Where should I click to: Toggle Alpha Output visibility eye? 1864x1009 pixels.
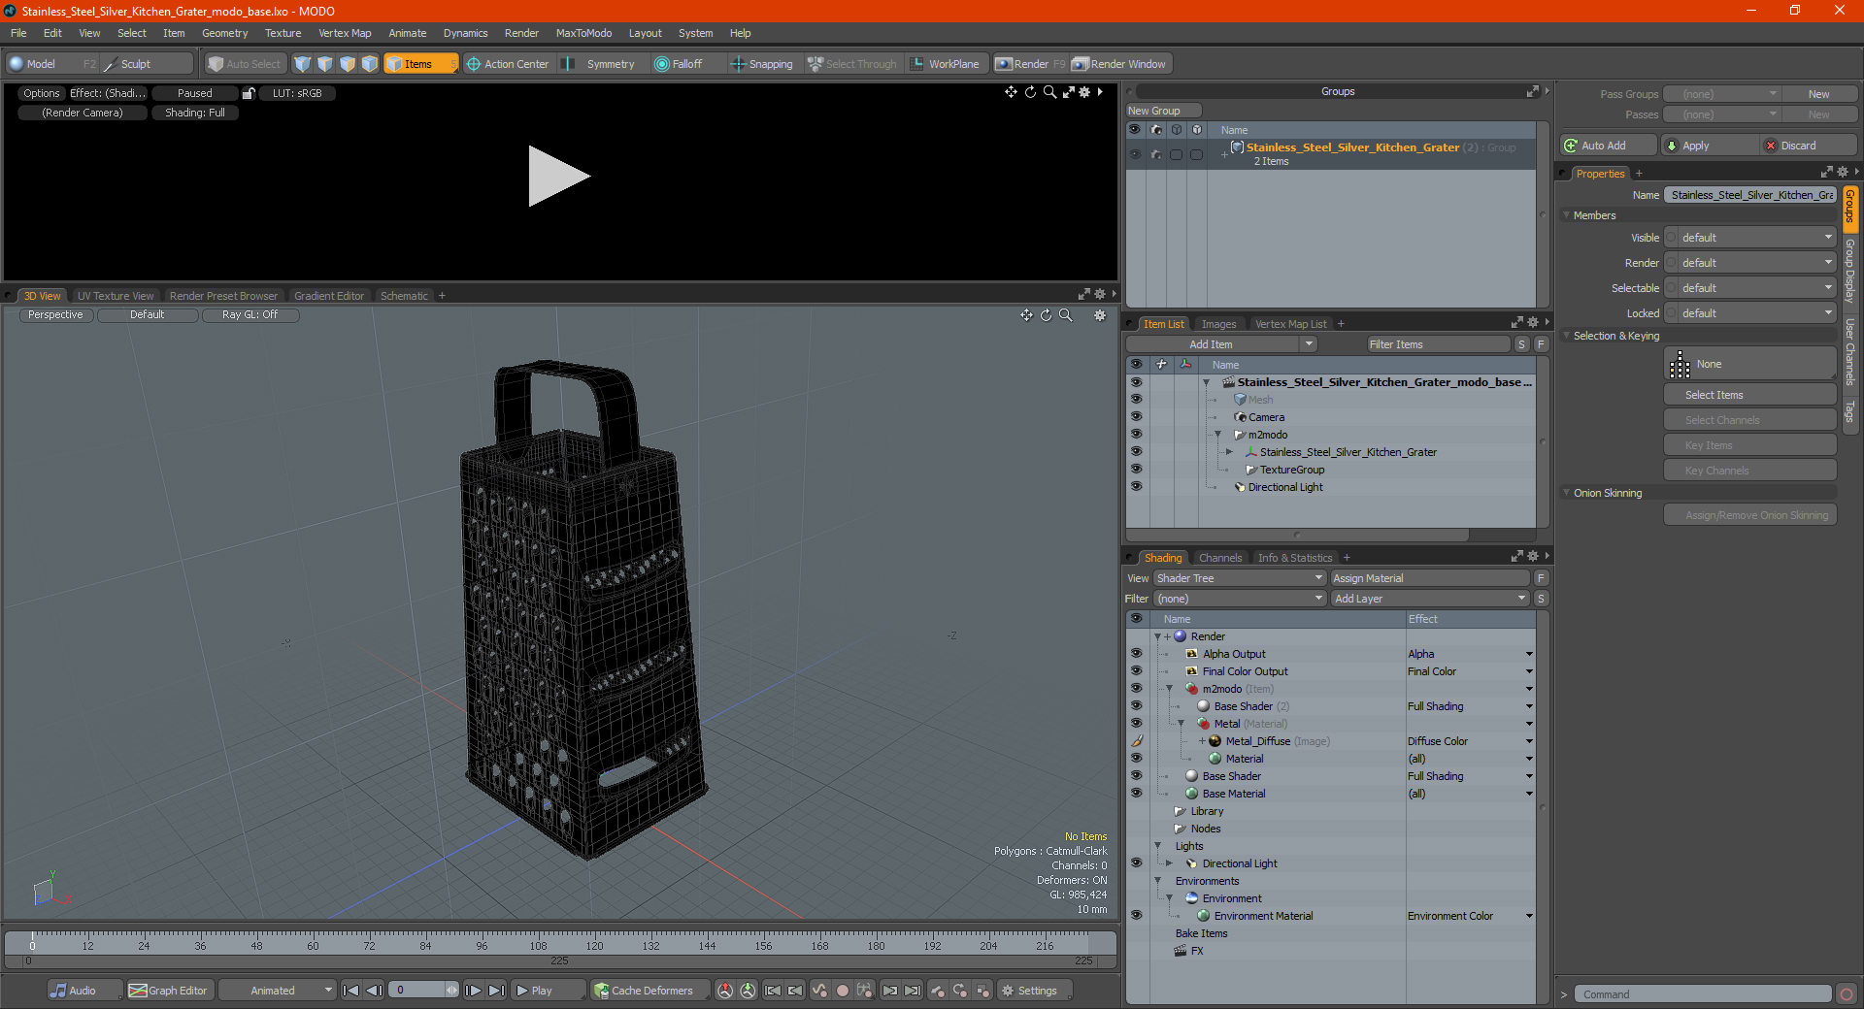pyautogui.click(x=1136, y=654)
